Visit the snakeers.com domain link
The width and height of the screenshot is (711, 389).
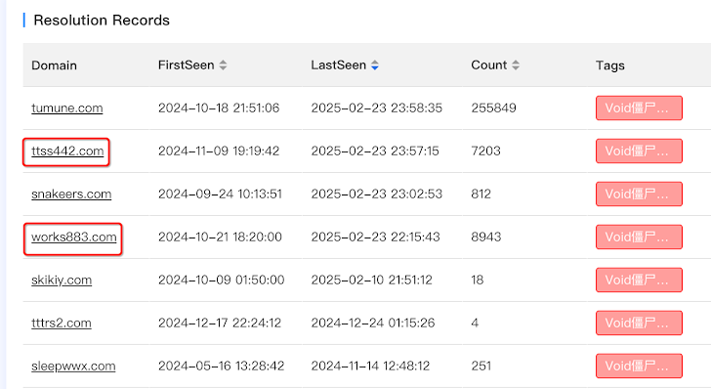pyautogui.click(x=71, y=194)
